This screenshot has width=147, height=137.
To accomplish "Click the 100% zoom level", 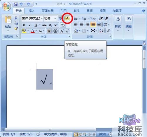I will [102, 134].
